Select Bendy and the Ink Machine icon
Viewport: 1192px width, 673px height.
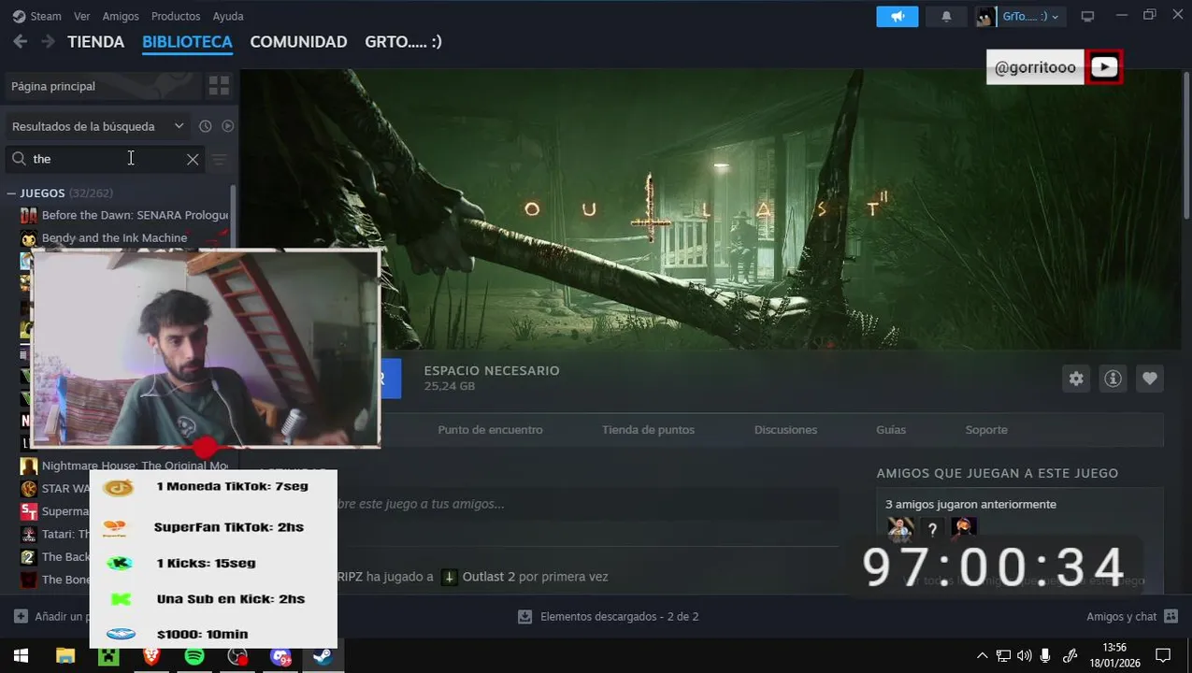(29, 238)
